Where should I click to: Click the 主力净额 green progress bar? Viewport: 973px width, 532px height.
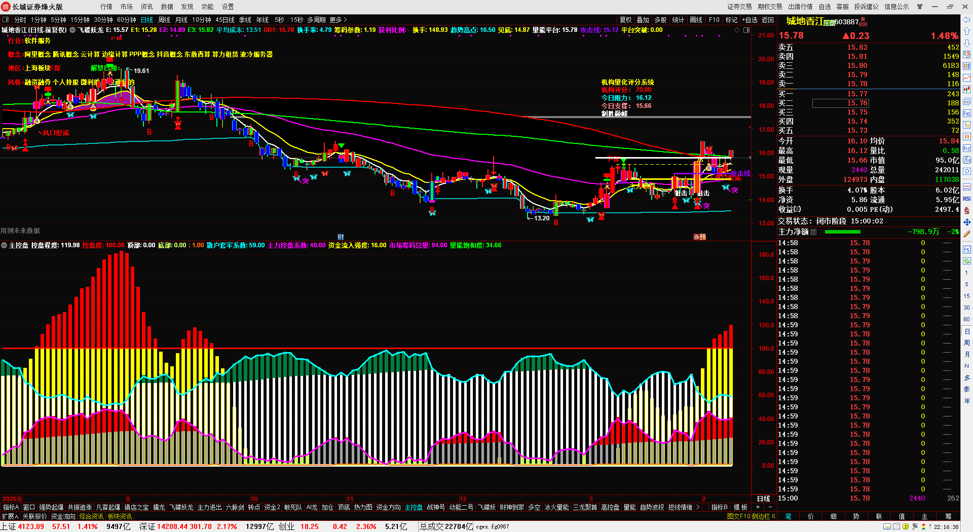pos(842,232)
